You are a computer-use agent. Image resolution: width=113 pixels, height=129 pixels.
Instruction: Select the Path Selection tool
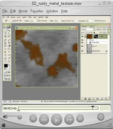[x=5, y=52]
